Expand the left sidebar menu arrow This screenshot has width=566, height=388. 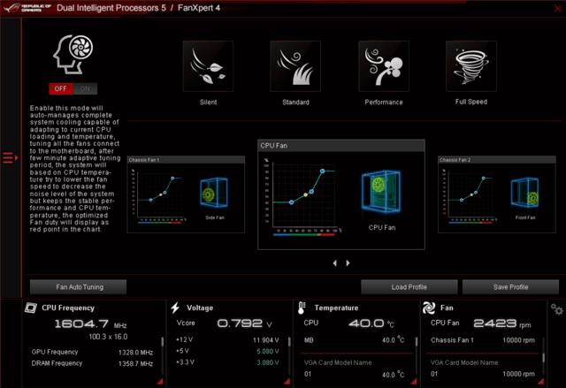coord(10,157)
